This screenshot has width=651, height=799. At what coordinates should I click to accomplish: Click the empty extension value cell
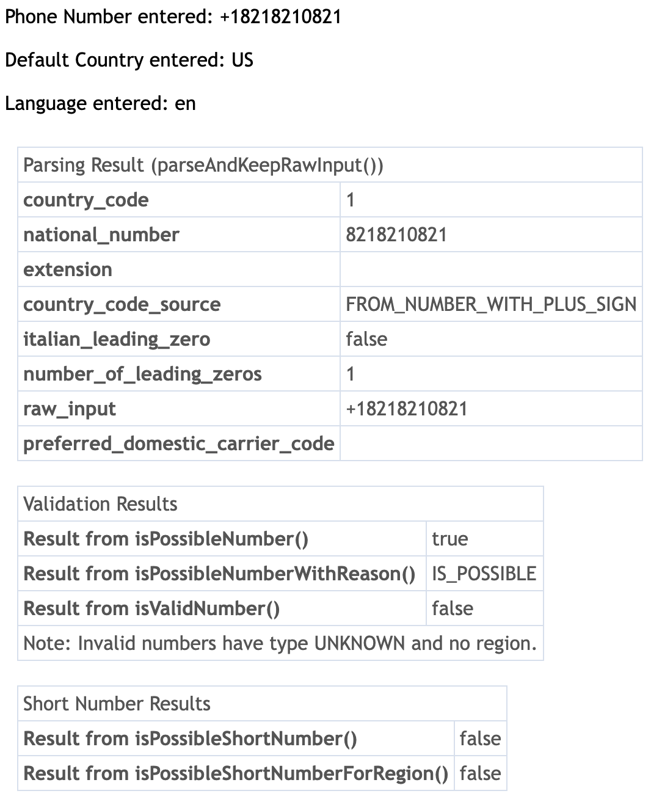coord(490,269)
